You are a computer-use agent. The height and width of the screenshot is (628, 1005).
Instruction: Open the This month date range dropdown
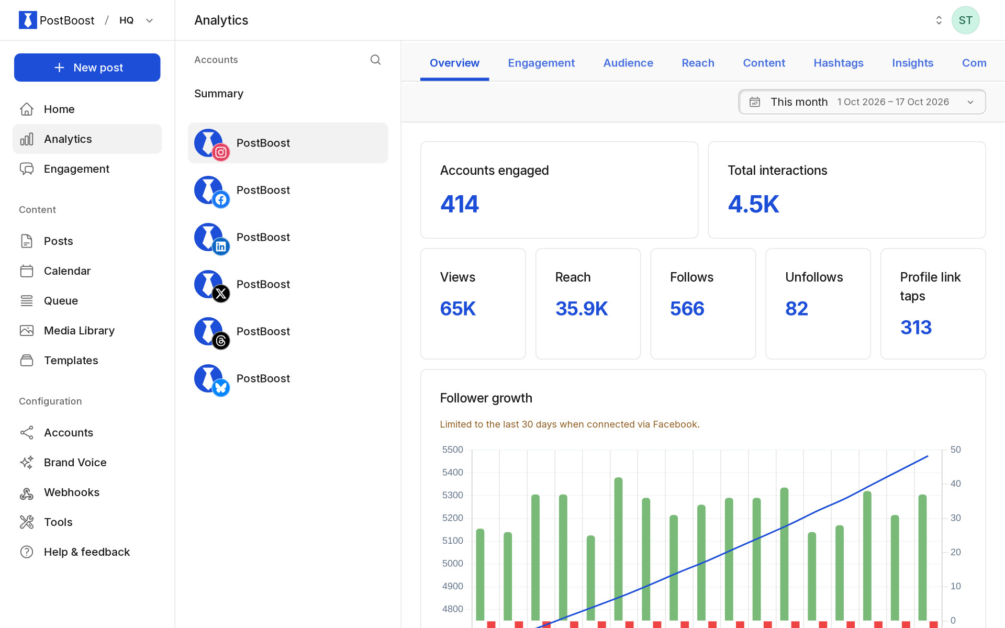click(862, 102)
